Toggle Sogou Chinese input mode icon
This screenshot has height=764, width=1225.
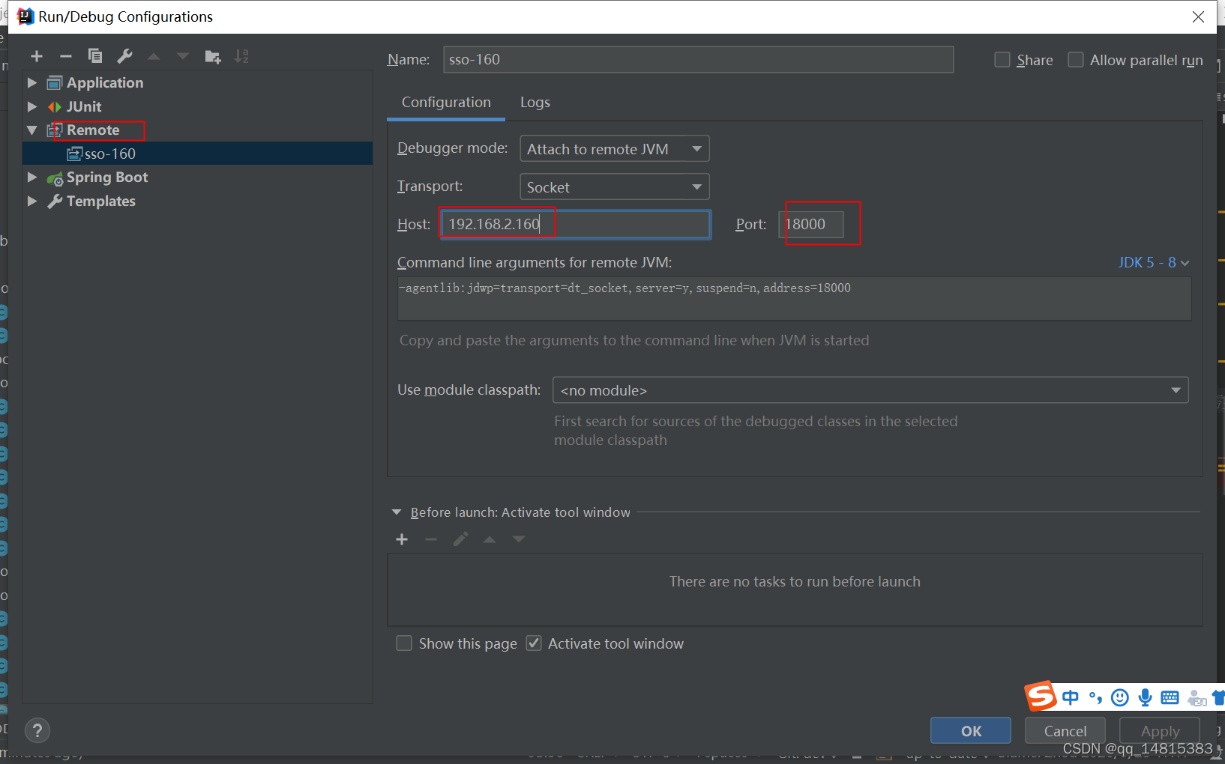point(1071,698)
